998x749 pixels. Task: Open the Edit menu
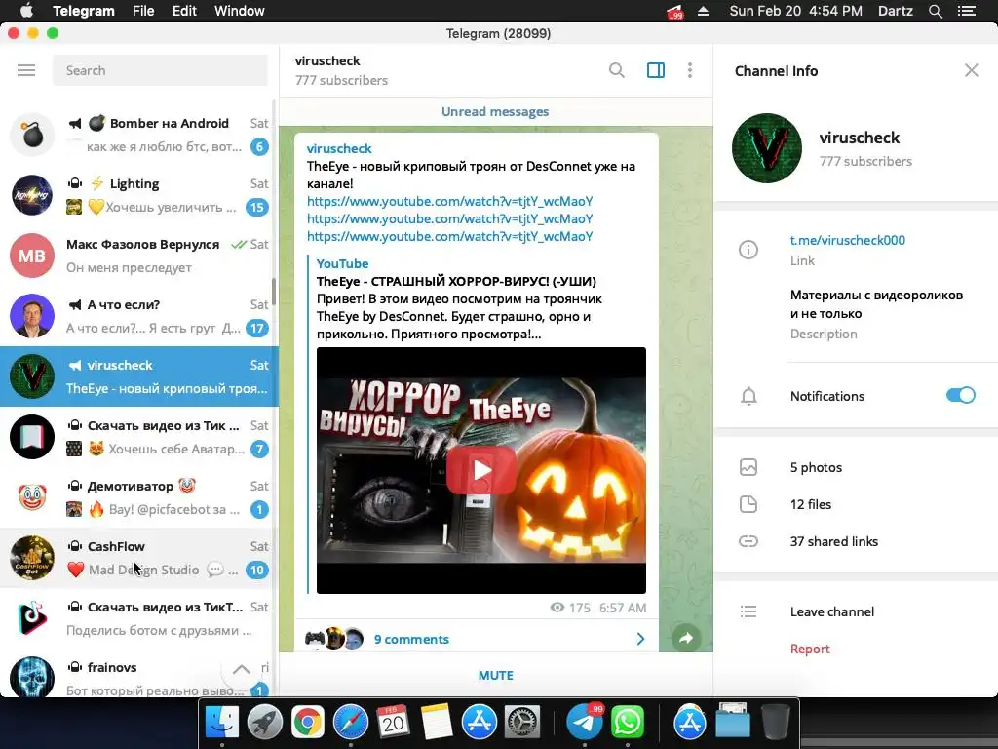(x=184, y=11)
